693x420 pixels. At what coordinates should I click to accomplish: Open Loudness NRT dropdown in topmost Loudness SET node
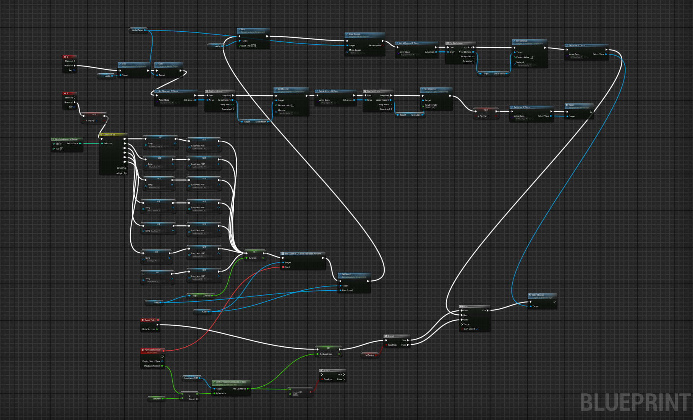pyautogui.click(x=199, y=148)
